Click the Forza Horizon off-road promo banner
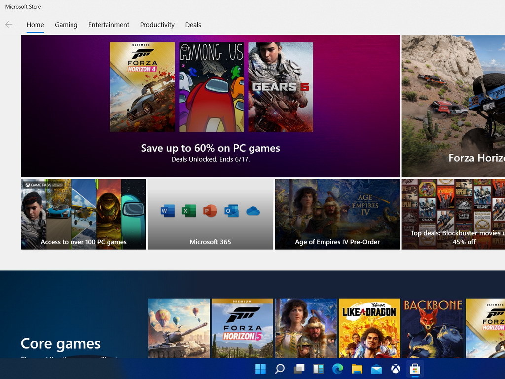Screen dimensions: 505x379 pyautogui.click(x=453, y=106)
